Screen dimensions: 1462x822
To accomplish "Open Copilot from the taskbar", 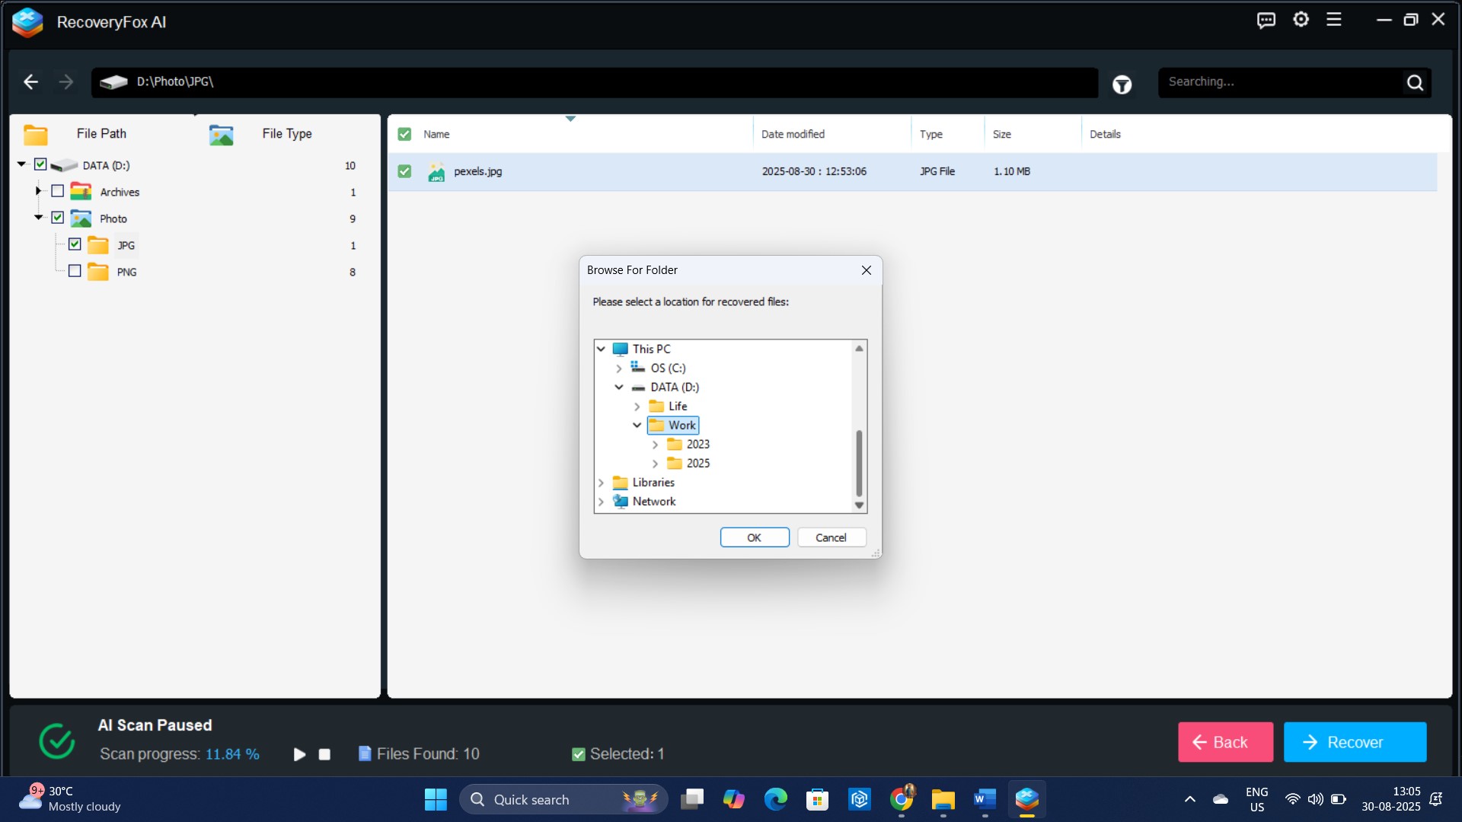I will point(734,799).
